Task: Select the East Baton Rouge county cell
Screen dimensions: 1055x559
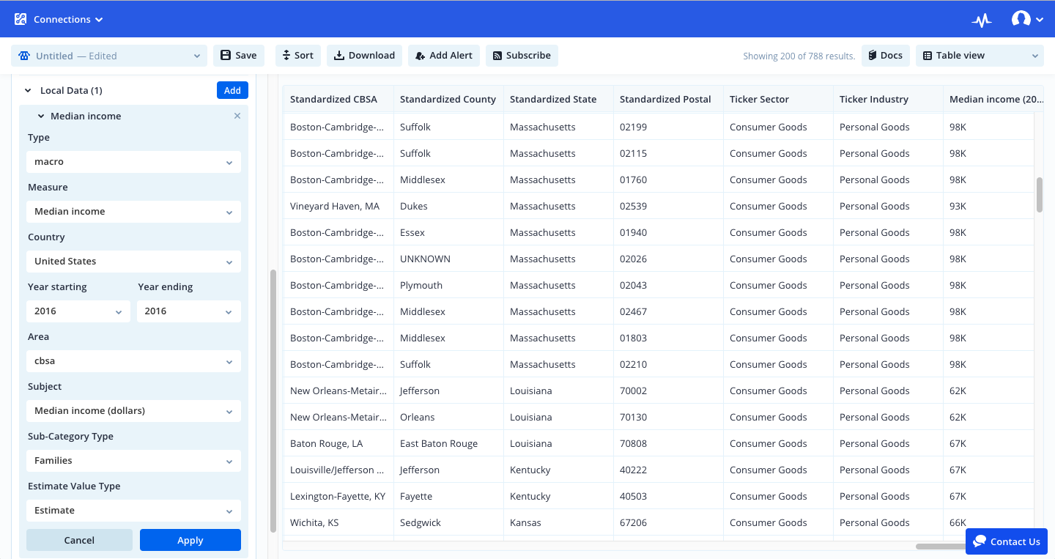Action: click(x=448, y=444)
